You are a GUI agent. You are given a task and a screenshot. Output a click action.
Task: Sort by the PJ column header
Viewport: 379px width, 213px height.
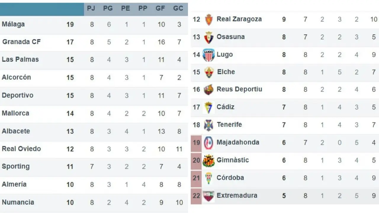coord(91,9)
